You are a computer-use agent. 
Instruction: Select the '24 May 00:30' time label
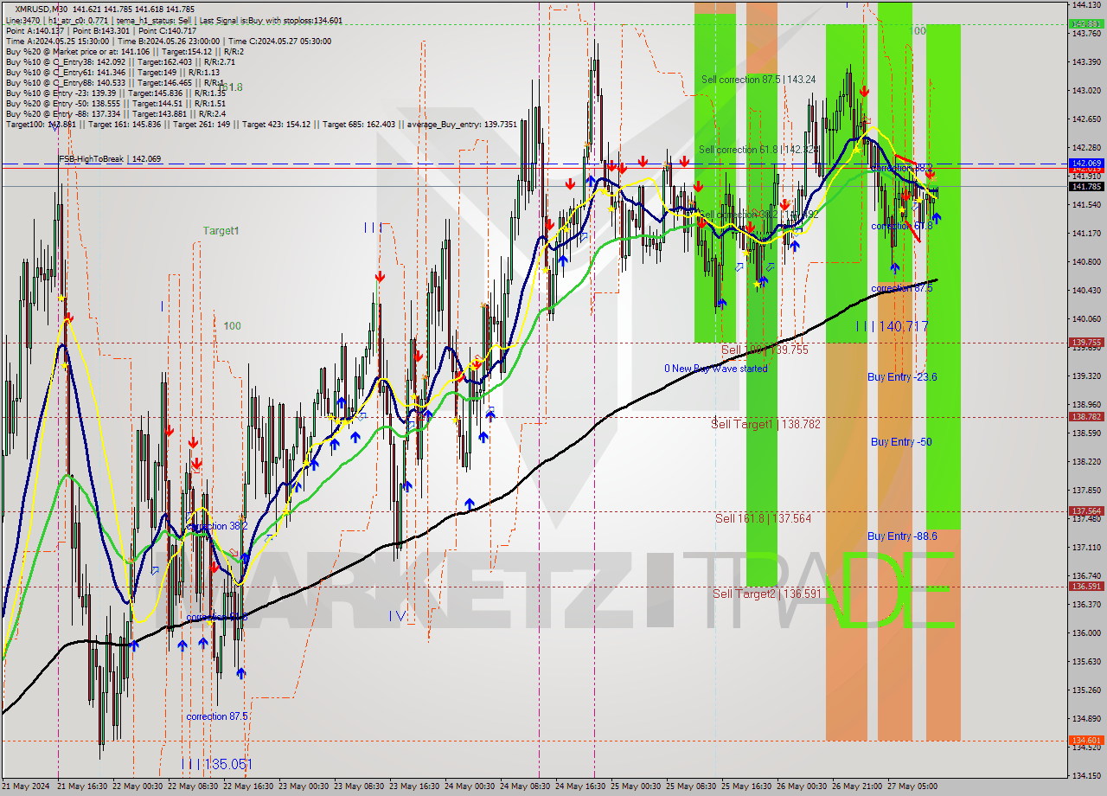coord(469,786)
